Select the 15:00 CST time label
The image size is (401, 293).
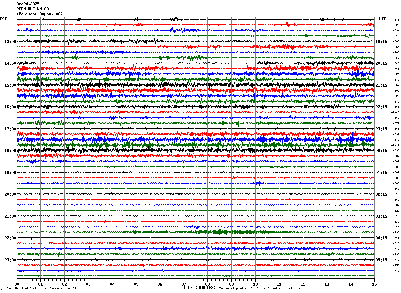click(10, 85)
